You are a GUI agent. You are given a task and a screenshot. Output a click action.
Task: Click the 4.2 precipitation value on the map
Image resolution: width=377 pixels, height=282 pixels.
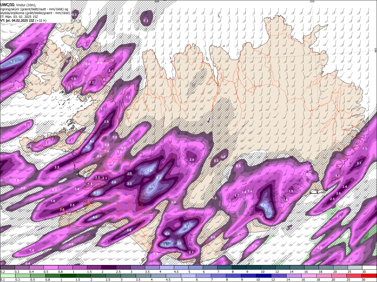(87, 147)
